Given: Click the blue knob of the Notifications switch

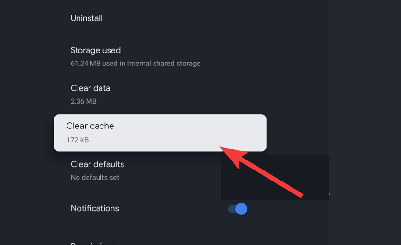Looking at the screenshot, I should point(242,209).
